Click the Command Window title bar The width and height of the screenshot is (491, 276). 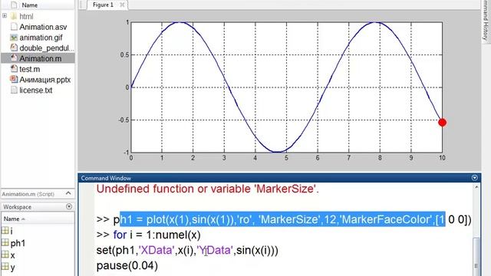point(279,178)
